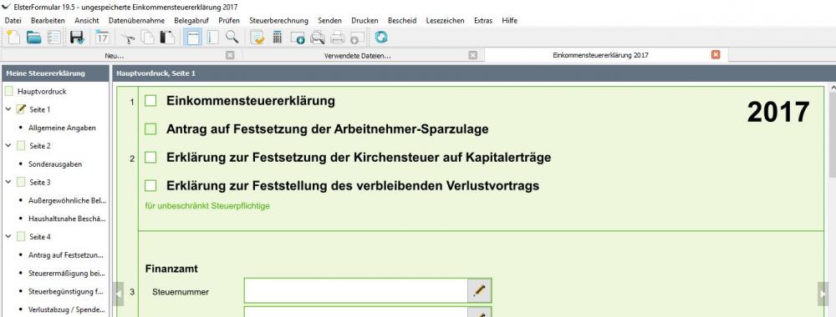Click the teal refresh update icon
Image resolution: width=836 pixels, height=317 pixels.
pos(381,38)
